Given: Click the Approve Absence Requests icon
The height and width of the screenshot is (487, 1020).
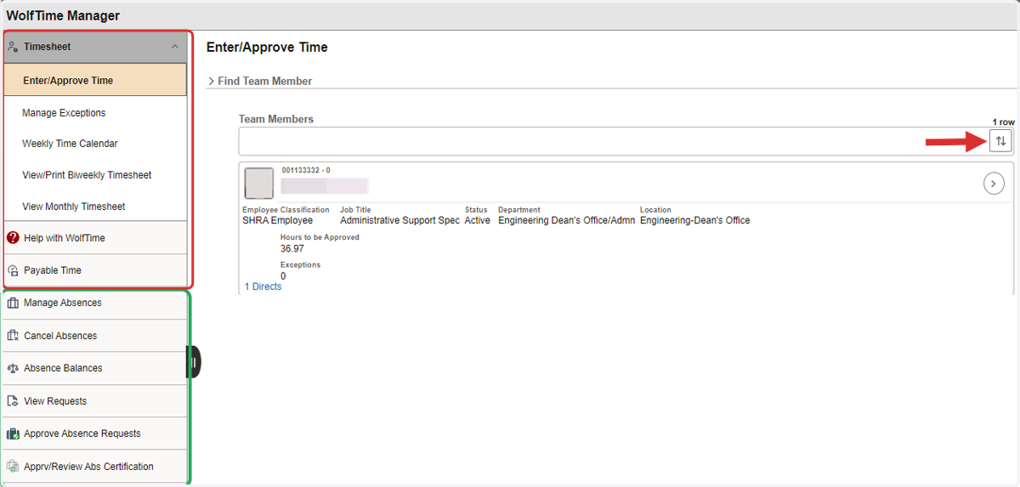Looking at the screenshot, I should 13,433.
